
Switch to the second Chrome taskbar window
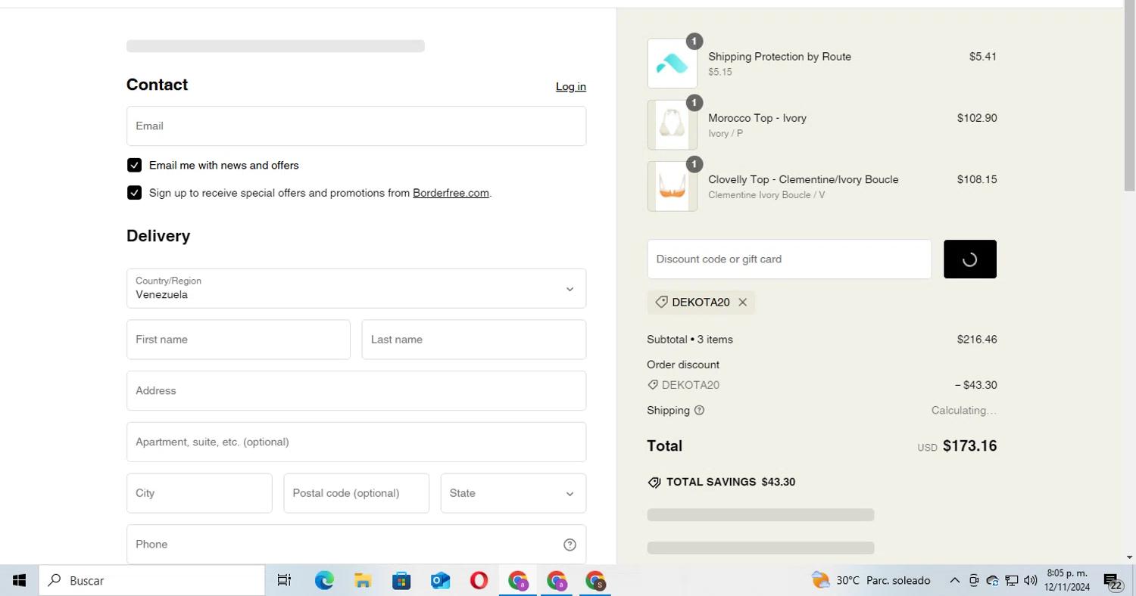[557, 581]
